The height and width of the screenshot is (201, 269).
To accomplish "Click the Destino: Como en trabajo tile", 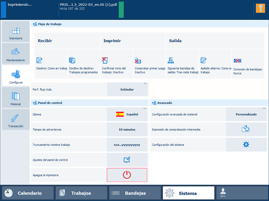I will pos(51,64).
